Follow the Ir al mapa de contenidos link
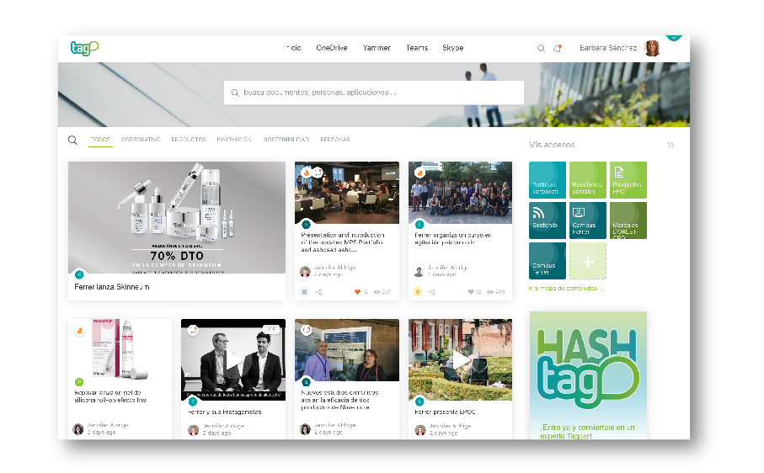The width and height of the screenshot is (764, 473). coord(566,289)
